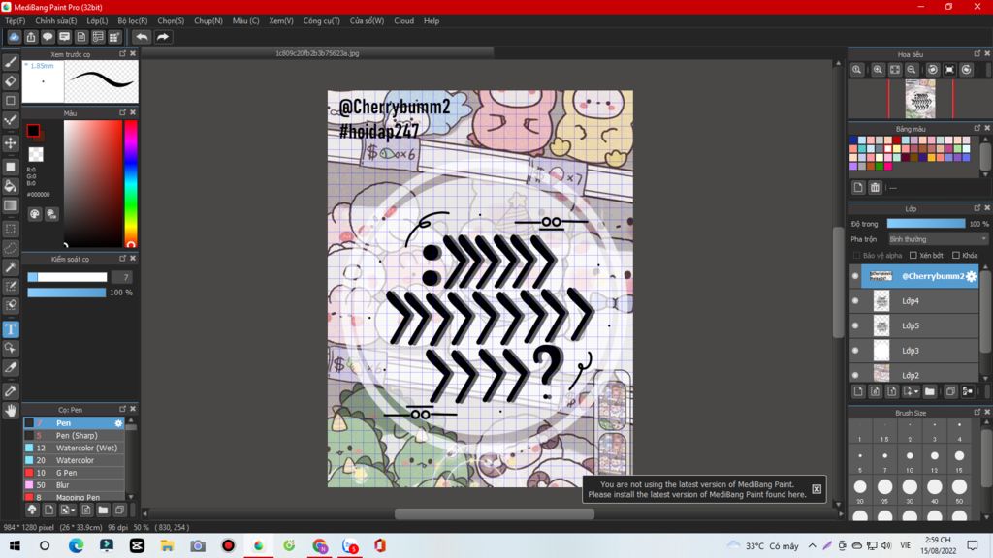The image size is (993, 558).
Task: Hide the Lớp4 layer
Action: 855,301
